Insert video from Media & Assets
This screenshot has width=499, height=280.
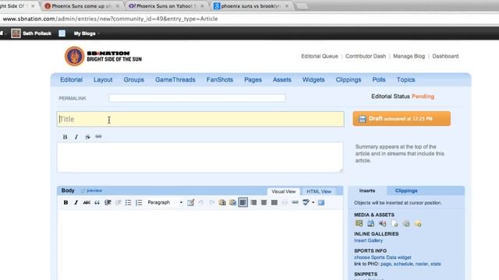click(x=371, y=223)
